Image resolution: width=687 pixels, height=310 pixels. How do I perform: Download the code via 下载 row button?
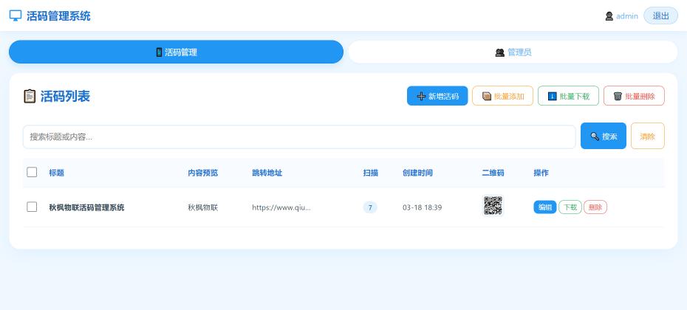pyautogui.click(x=570, y=207)
